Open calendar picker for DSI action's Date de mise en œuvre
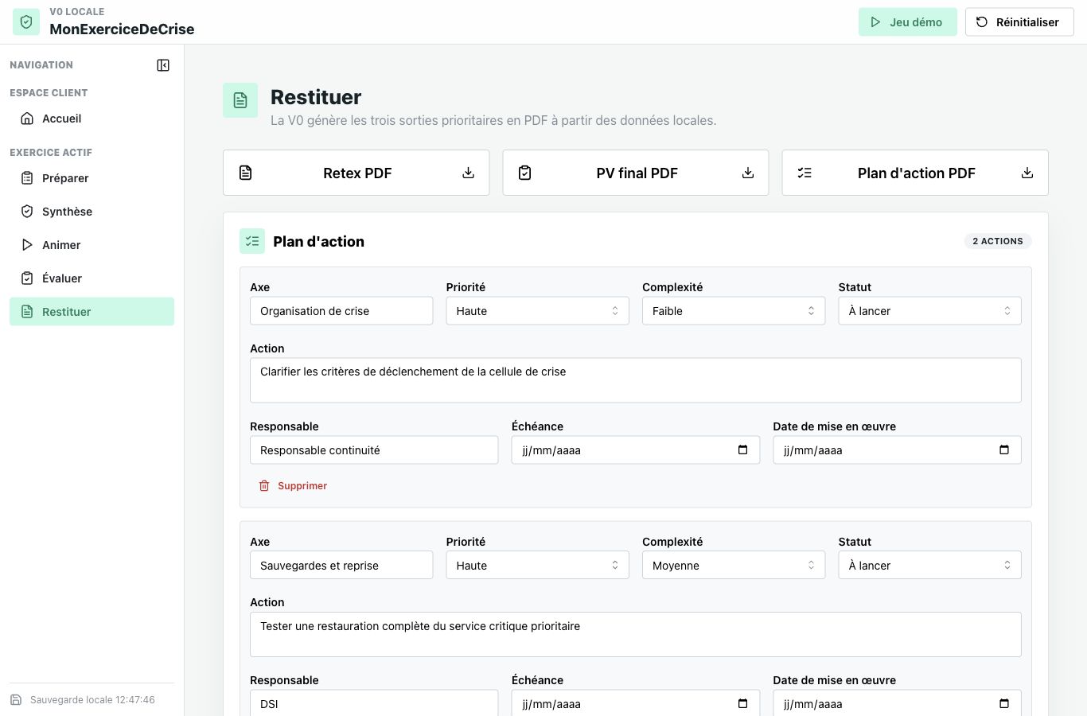 (x=1004, y=704)
